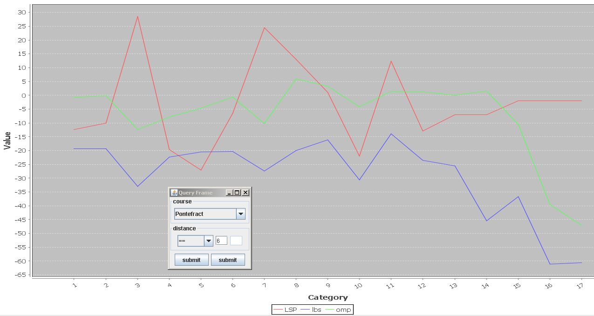This screenshot has height=316, width=594.
Task: Click x-axis tick label 7
Action: click(264, 284)
